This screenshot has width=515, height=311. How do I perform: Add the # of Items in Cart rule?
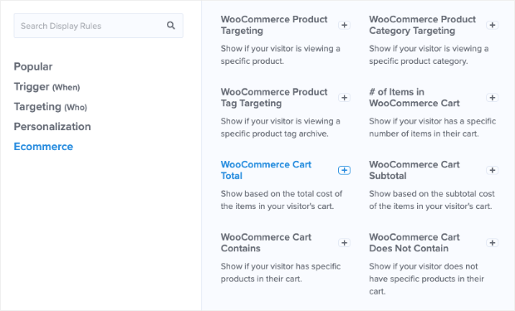[x=492, y=98]
